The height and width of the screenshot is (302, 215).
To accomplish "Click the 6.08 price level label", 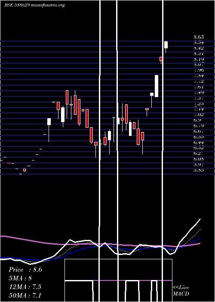I will (x=199, y=159).
